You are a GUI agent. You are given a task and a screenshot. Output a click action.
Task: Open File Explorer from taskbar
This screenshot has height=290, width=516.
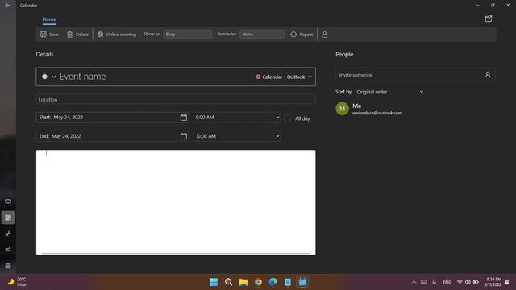pos(243,282)
